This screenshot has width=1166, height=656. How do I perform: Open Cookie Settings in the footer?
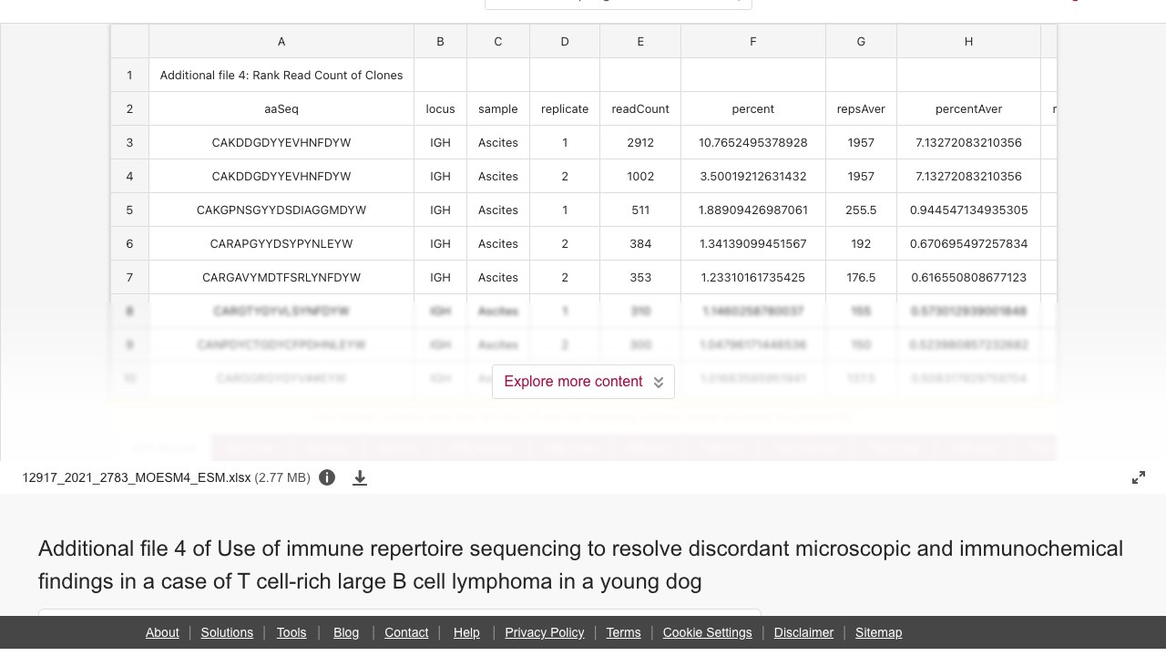[x=708, y=632]
